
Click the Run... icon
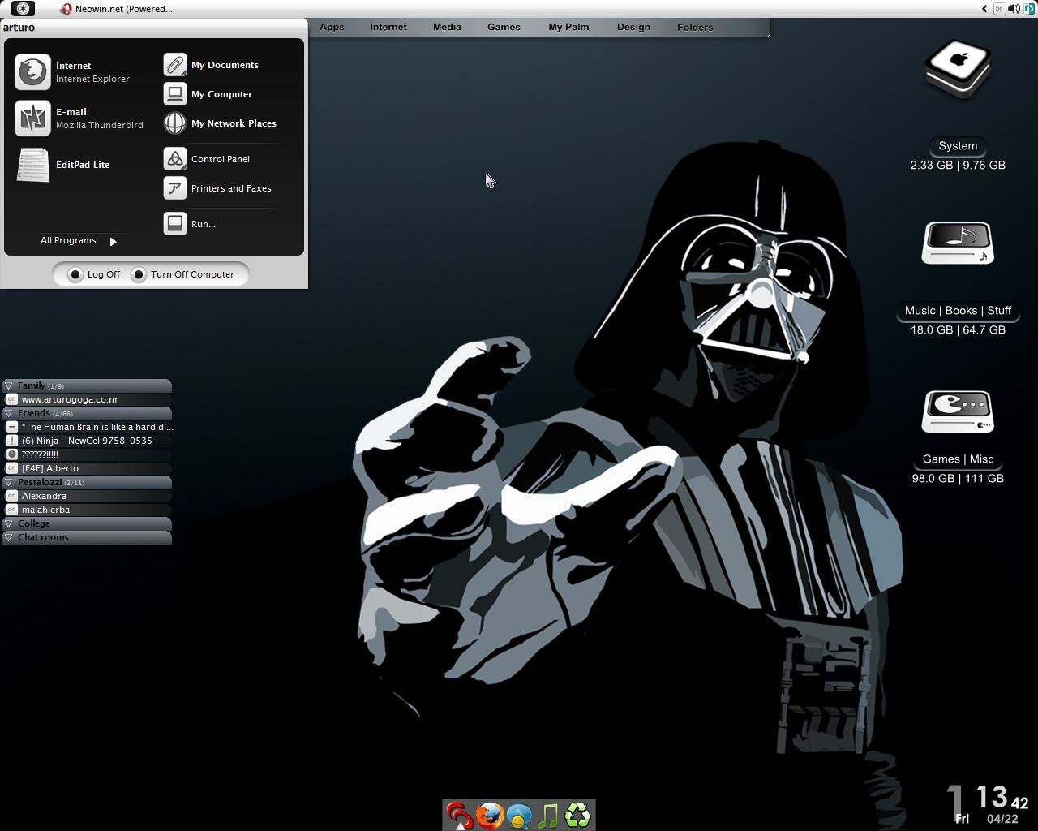[175, 224]
